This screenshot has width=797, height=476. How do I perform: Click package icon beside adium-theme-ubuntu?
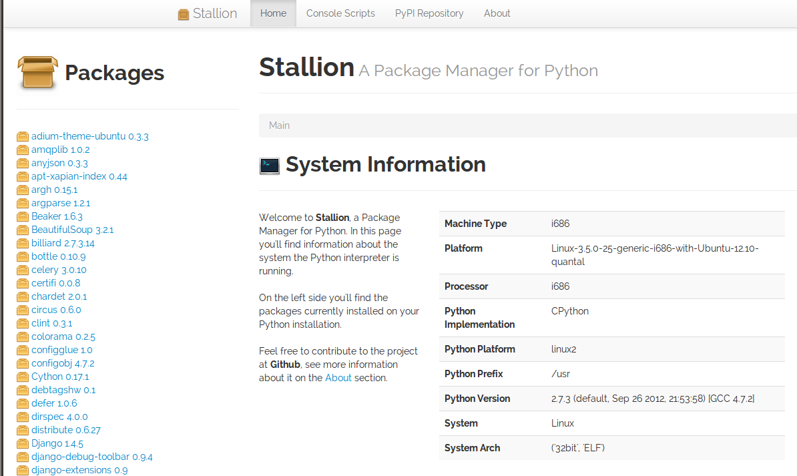click(23, 137)
